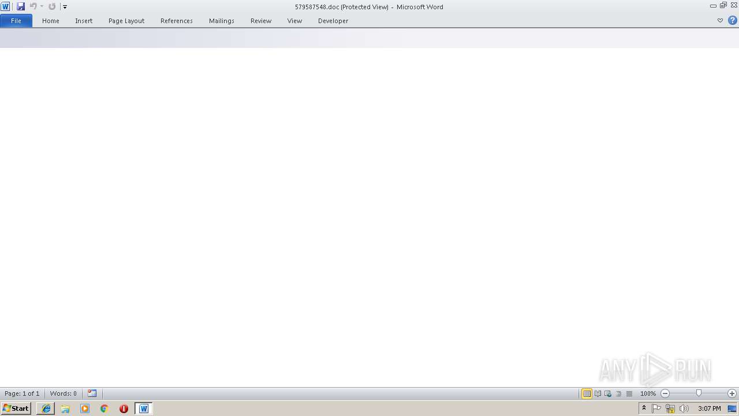This screenshot has width=739, height=416.
Task: Click the Undo arrow icon
Action: pos(33,6)
